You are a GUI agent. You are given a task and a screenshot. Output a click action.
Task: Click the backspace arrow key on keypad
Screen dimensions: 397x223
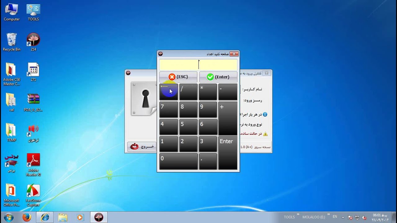(x=169, y=92)
